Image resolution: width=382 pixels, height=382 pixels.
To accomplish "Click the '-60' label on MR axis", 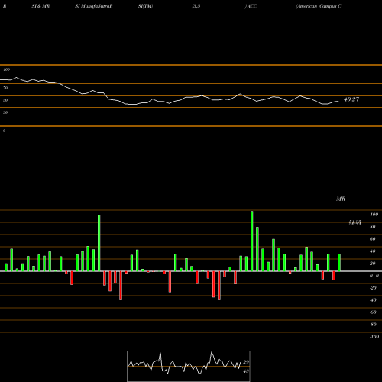I will 373,312.
